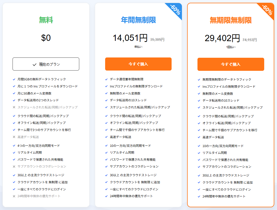277x210 pixels.
Task: Click the orange -60% discount badge
Action: [x=267, y=10]
